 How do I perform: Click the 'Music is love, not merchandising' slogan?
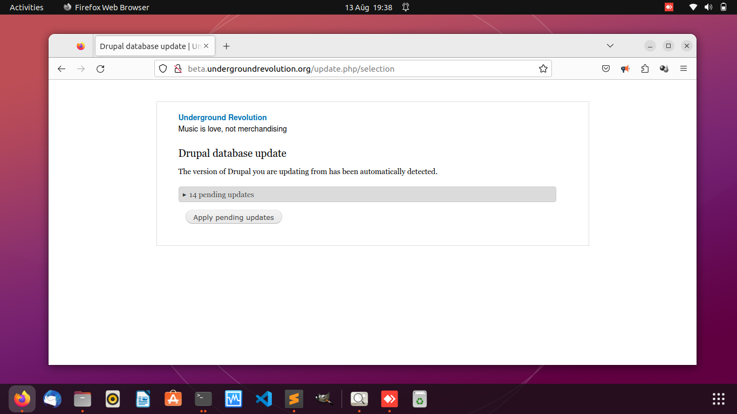click(233, 129)
